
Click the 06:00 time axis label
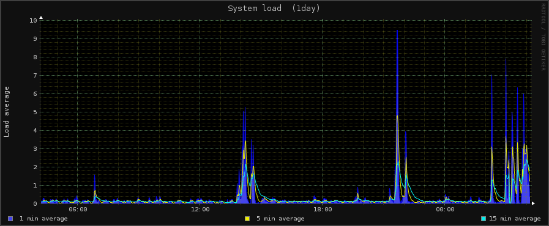coord(78,210)
